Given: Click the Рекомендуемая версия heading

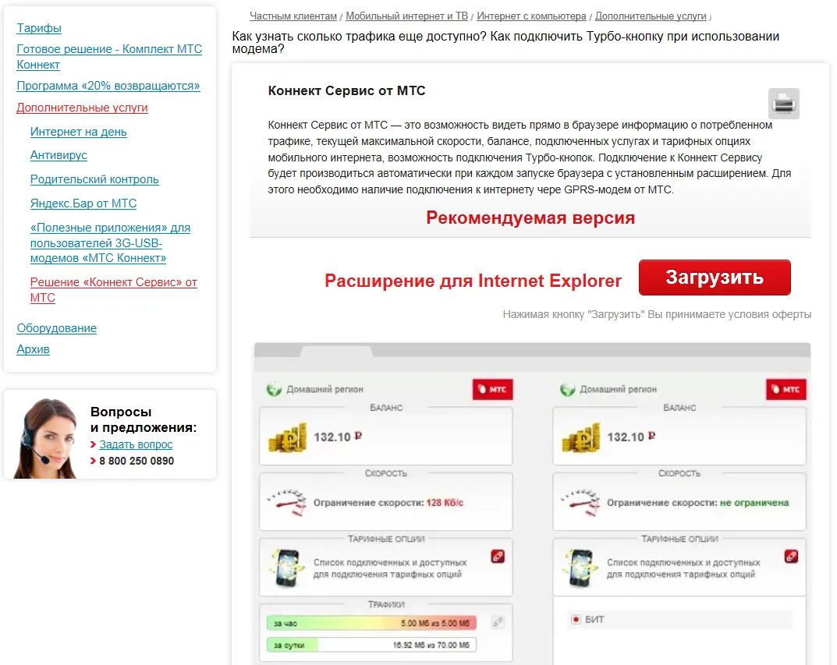Looking at the screenshot, I should coord(530,218).
